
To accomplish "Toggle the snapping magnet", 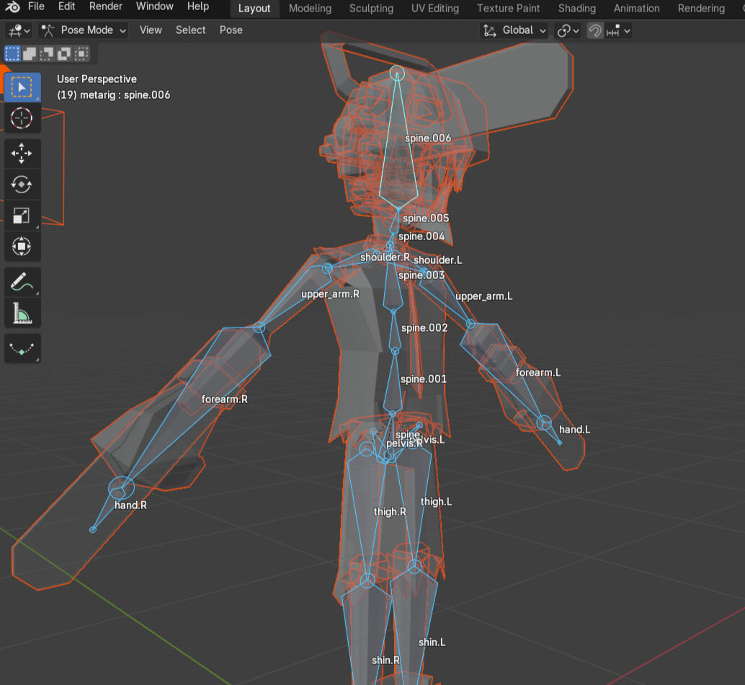I will point(595,30).
